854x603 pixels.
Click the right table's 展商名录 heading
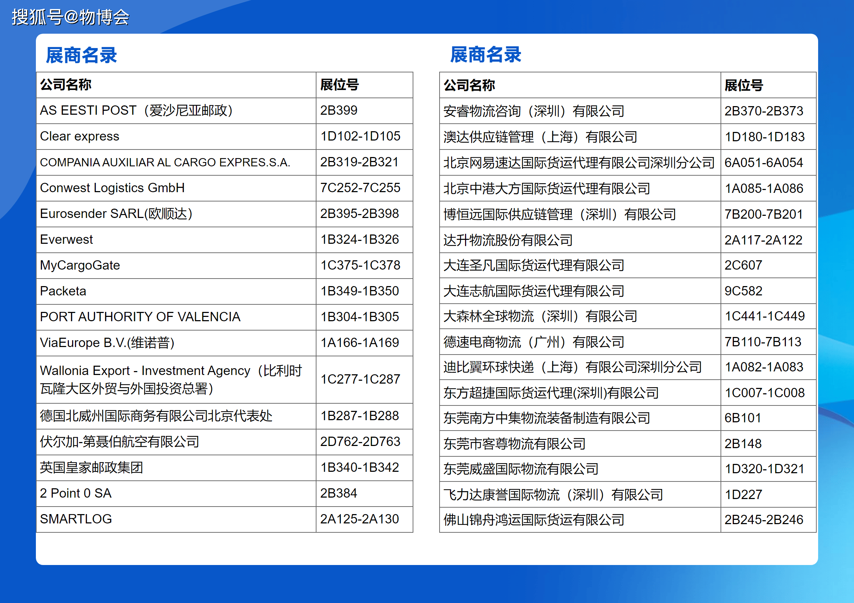pyautogui.click(x=485, y=55)
